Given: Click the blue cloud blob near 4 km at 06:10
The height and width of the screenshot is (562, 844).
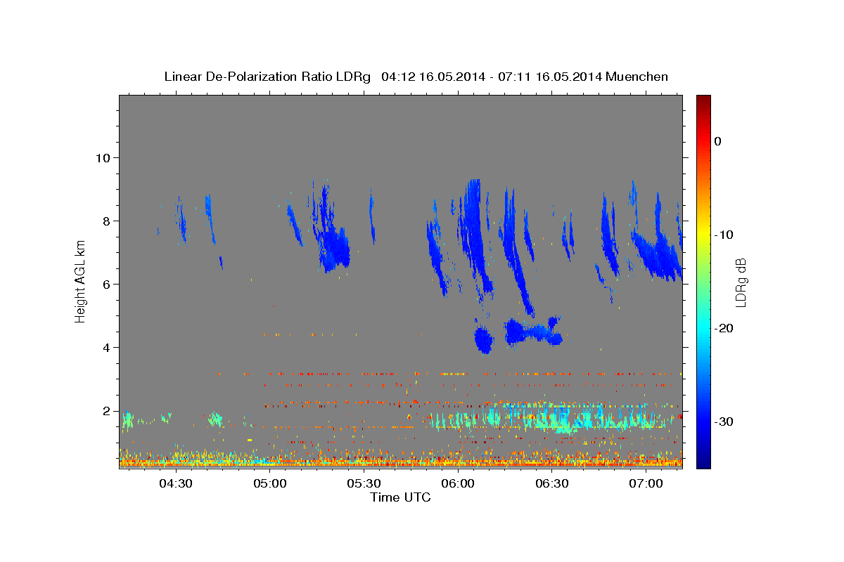Looking at the screenshot, I should click(x=484, y=339).
